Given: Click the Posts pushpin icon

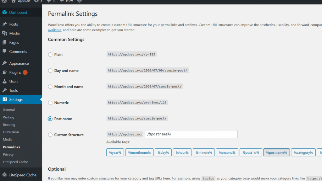Looking at the screenshot, I should click(x=4, y=24).
